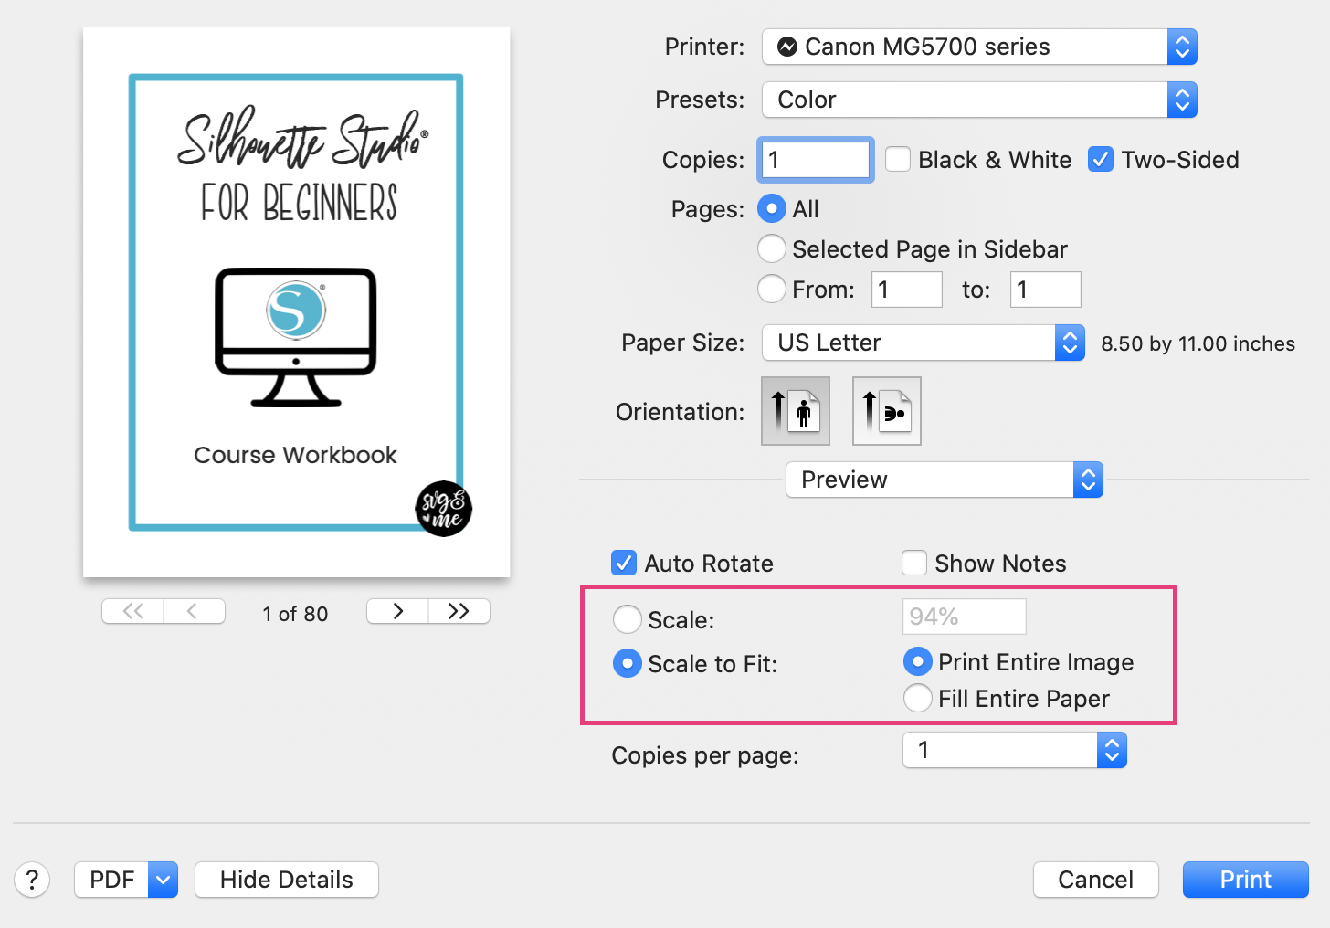Image resolution: width=1330 pixels, height=928 pixels.
Task: Open the Preview options section dropdown
Action: tap(945, 480)
